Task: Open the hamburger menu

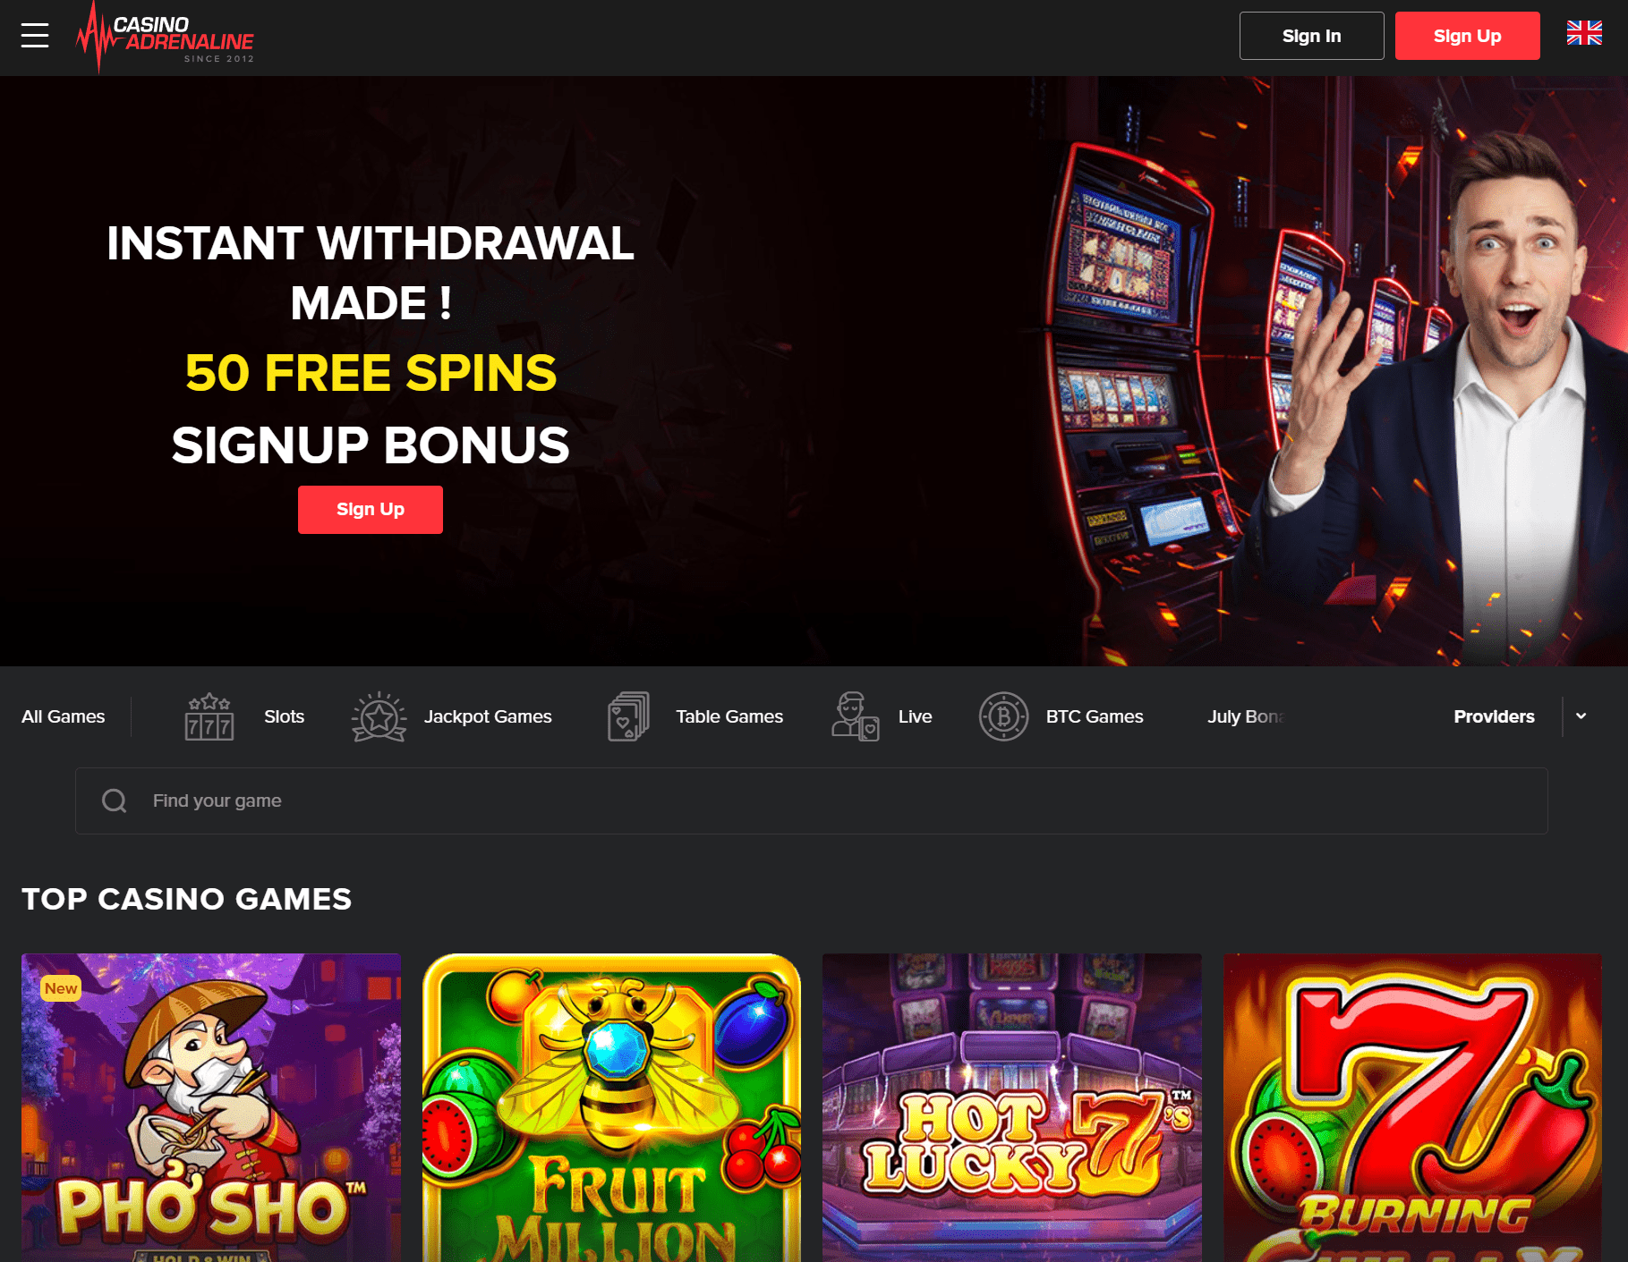Action: click(35, 36)
